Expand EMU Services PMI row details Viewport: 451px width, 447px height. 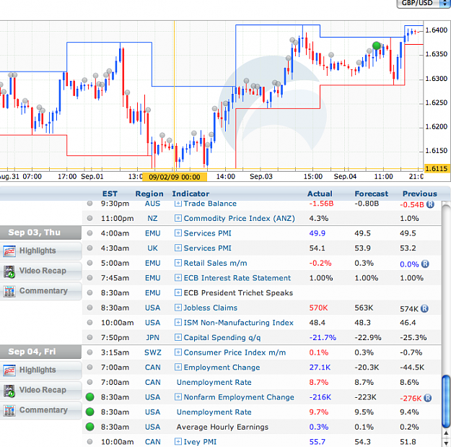click(x=178, y=233)
